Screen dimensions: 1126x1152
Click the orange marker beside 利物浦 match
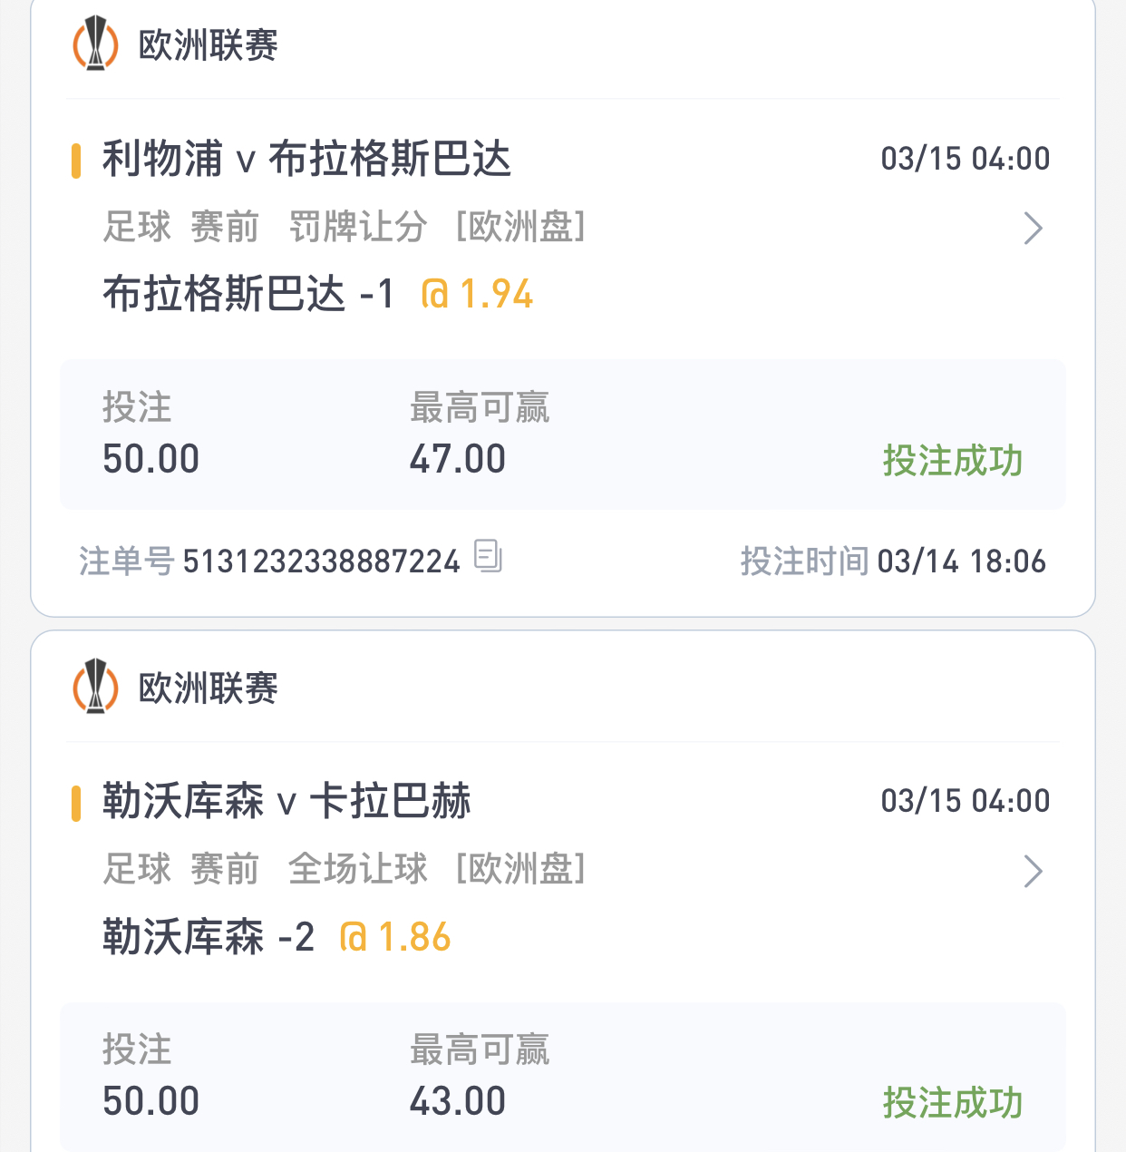pos(76,161)
